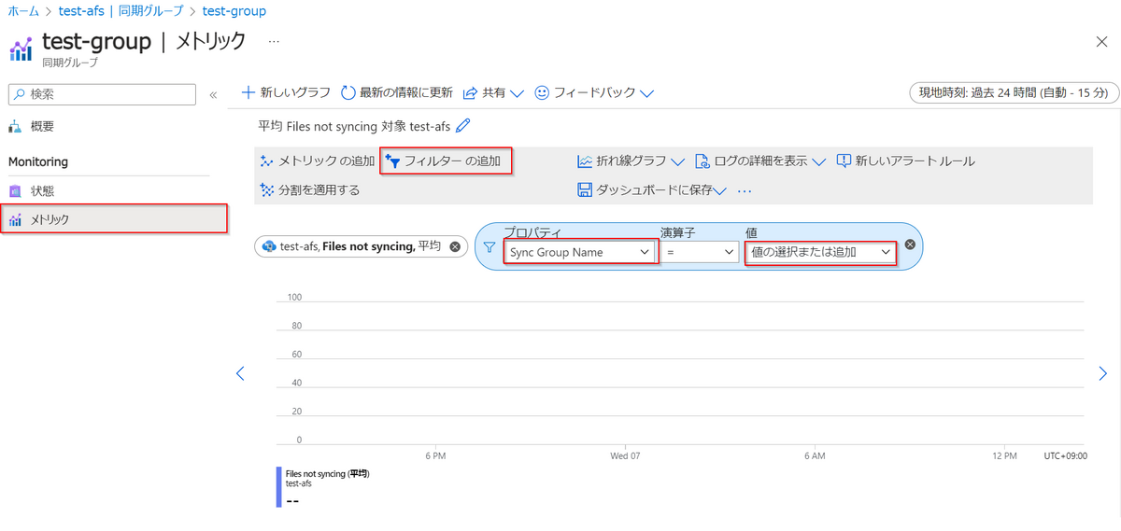Click the Files not syncing (平均) legend entry
Viewport: 1121px width, 531px height.
pyautogui.click(x=327, y=474)
